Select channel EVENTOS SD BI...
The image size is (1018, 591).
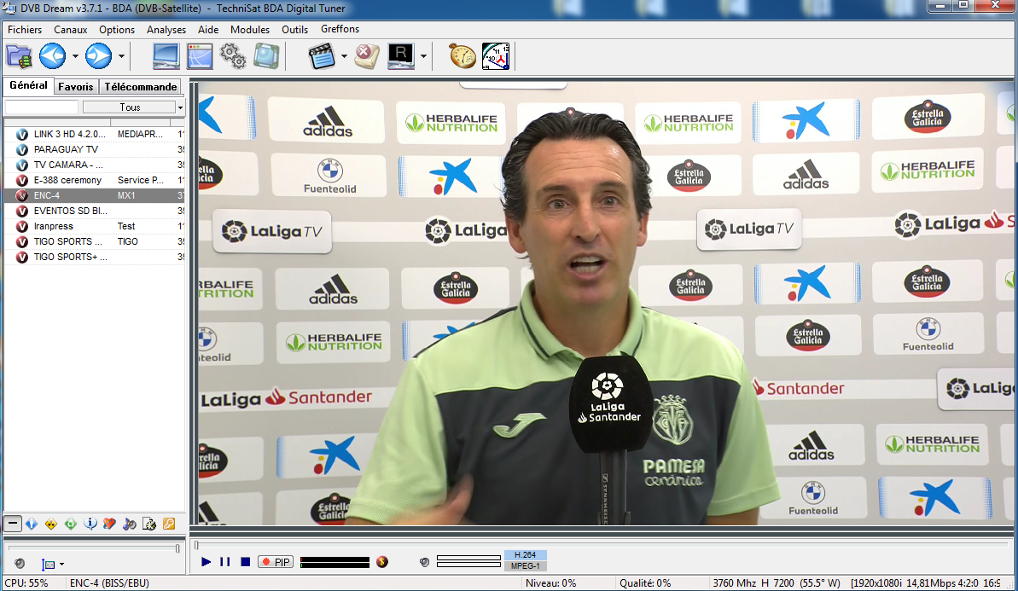pos(95,211)
